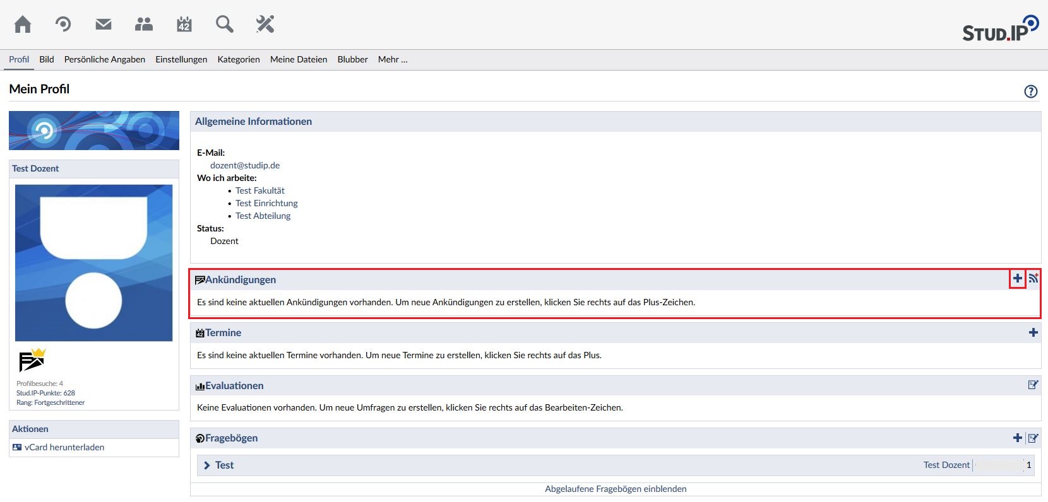Open the Messages envelope icon

(x=104, y=25)
